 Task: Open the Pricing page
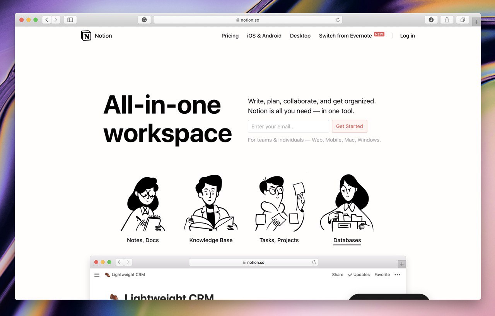pyautogui.click(x=230, y=36)
